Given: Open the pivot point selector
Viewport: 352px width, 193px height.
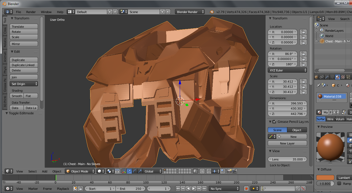Looking at the screenshot, I should [110, 171].
